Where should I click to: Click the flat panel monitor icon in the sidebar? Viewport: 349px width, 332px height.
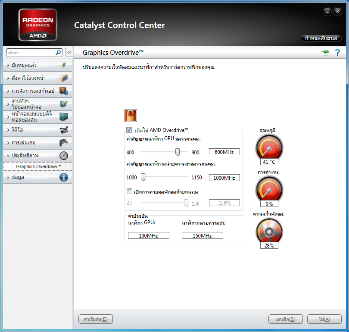pyautogui.click(x=64, y=117)
